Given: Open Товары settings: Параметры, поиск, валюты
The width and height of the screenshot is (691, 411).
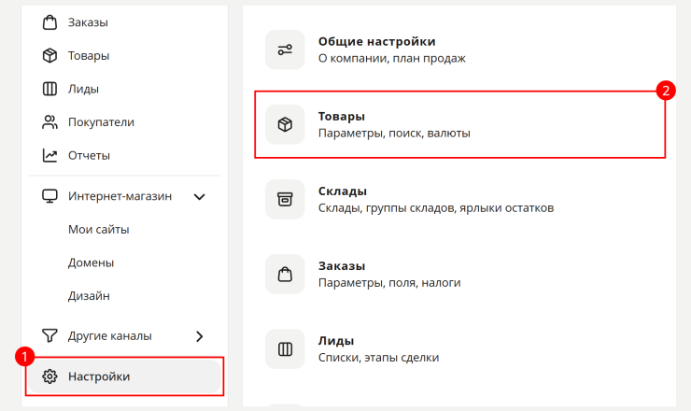Looking at the screenshot, I should tap(460, 125).
